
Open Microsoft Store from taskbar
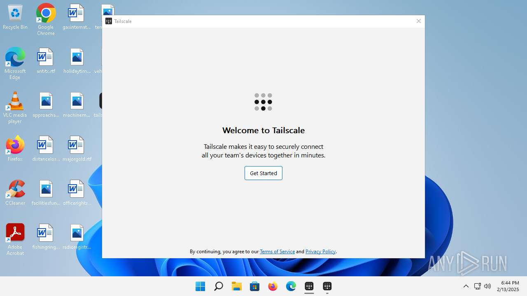(255, 287)
